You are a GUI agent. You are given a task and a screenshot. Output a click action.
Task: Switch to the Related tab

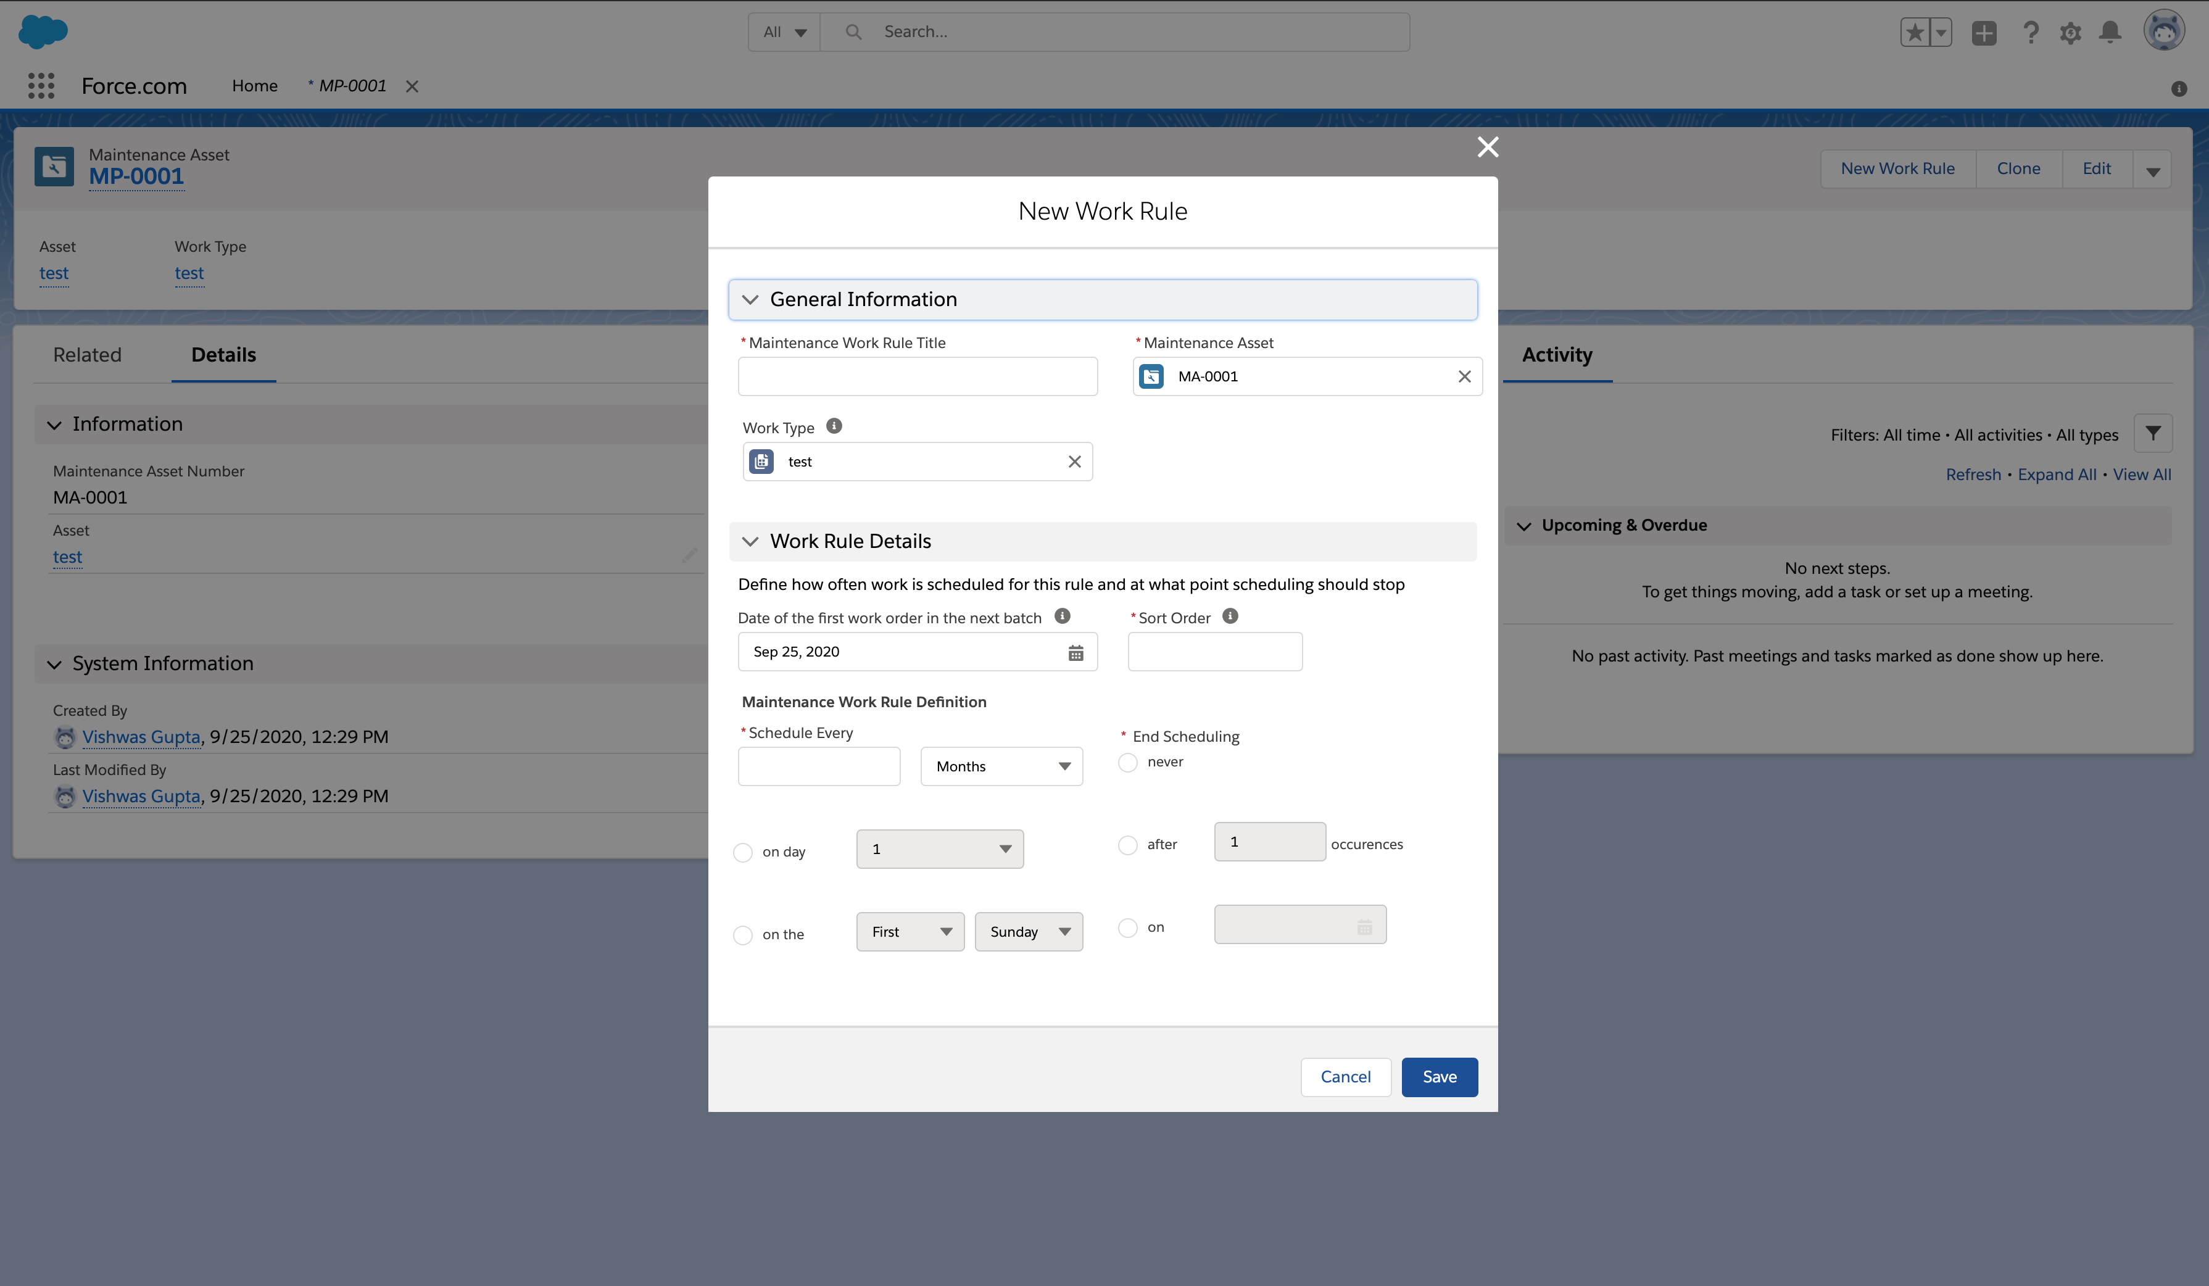pyautogui.click(x=87, y=355)
